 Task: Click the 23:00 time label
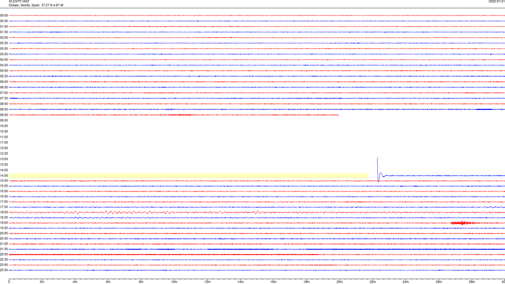click(4, 265)
